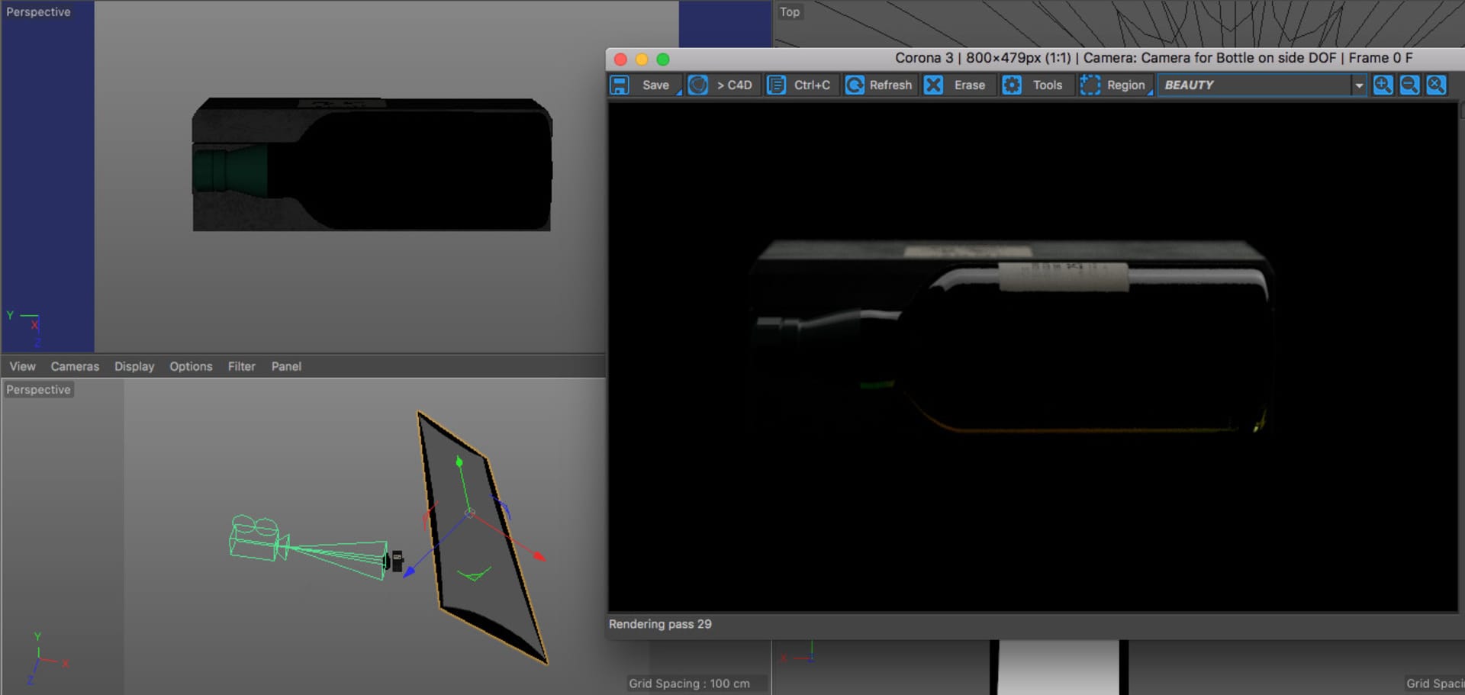Click the 'Top' viewport label

click(x=790, y=12)
